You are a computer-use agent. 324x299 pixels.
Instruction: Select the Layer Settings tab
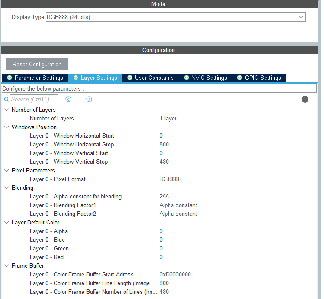coord(95,78)
